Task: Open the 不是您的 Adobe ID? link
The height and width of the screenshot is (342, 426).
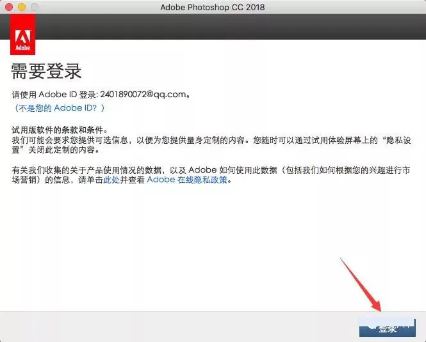Action: [58, 108]
